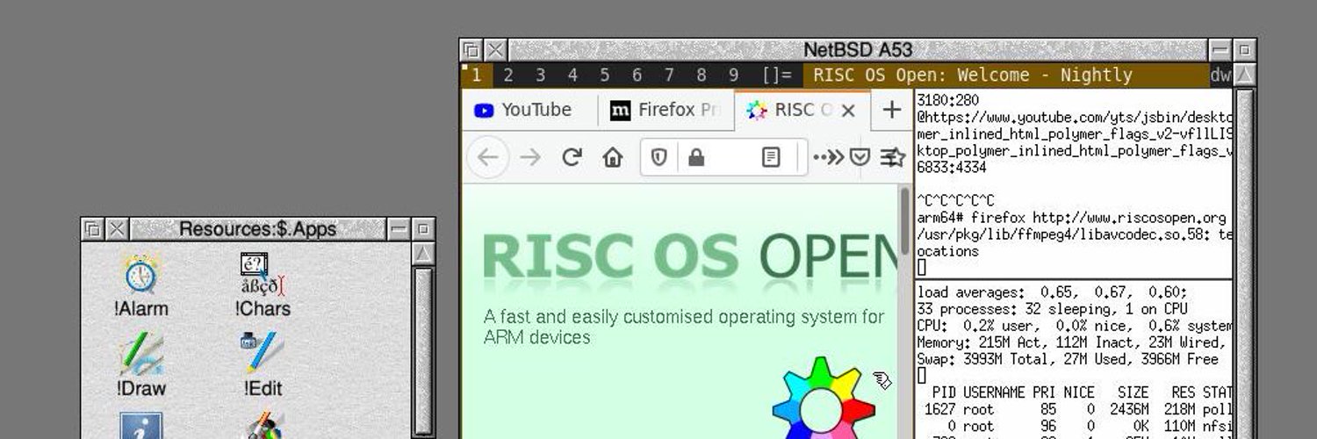Switch to dwm tag 2
The image size is (1317, 439).
508,76
